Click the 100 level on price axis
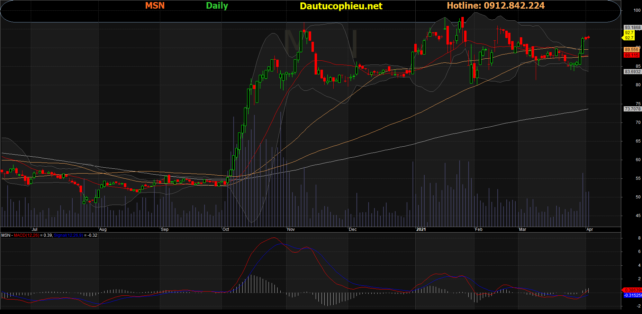 (637, 10)
